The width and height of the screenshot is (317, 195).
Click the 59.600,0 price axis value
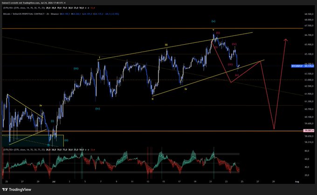309,123
